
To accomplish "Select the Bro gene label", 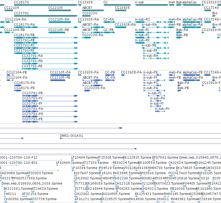I will coord(215,13).
